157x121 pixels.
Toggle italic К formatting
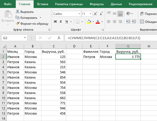coord(61,22)
